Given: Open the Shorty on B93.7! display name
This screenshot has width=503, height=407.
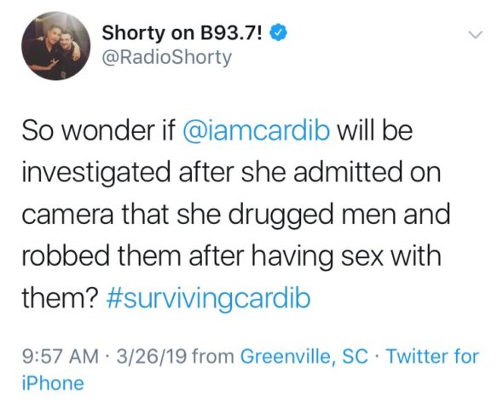Looking at the screenshot, I should (x=183, y=33).
